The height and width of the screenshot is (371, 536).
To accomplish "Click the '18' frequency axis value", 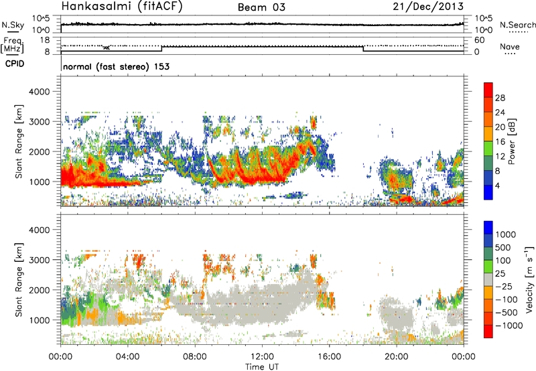I will [x=44, y=40].
